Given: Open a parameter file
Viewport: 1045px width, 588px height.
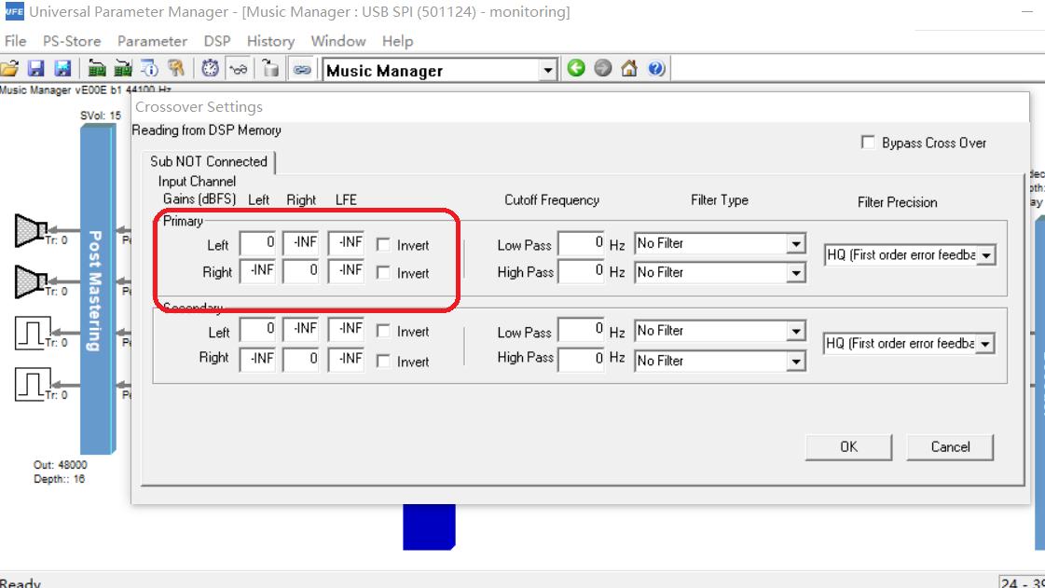Looking at the screenshot, I should 12,68.
